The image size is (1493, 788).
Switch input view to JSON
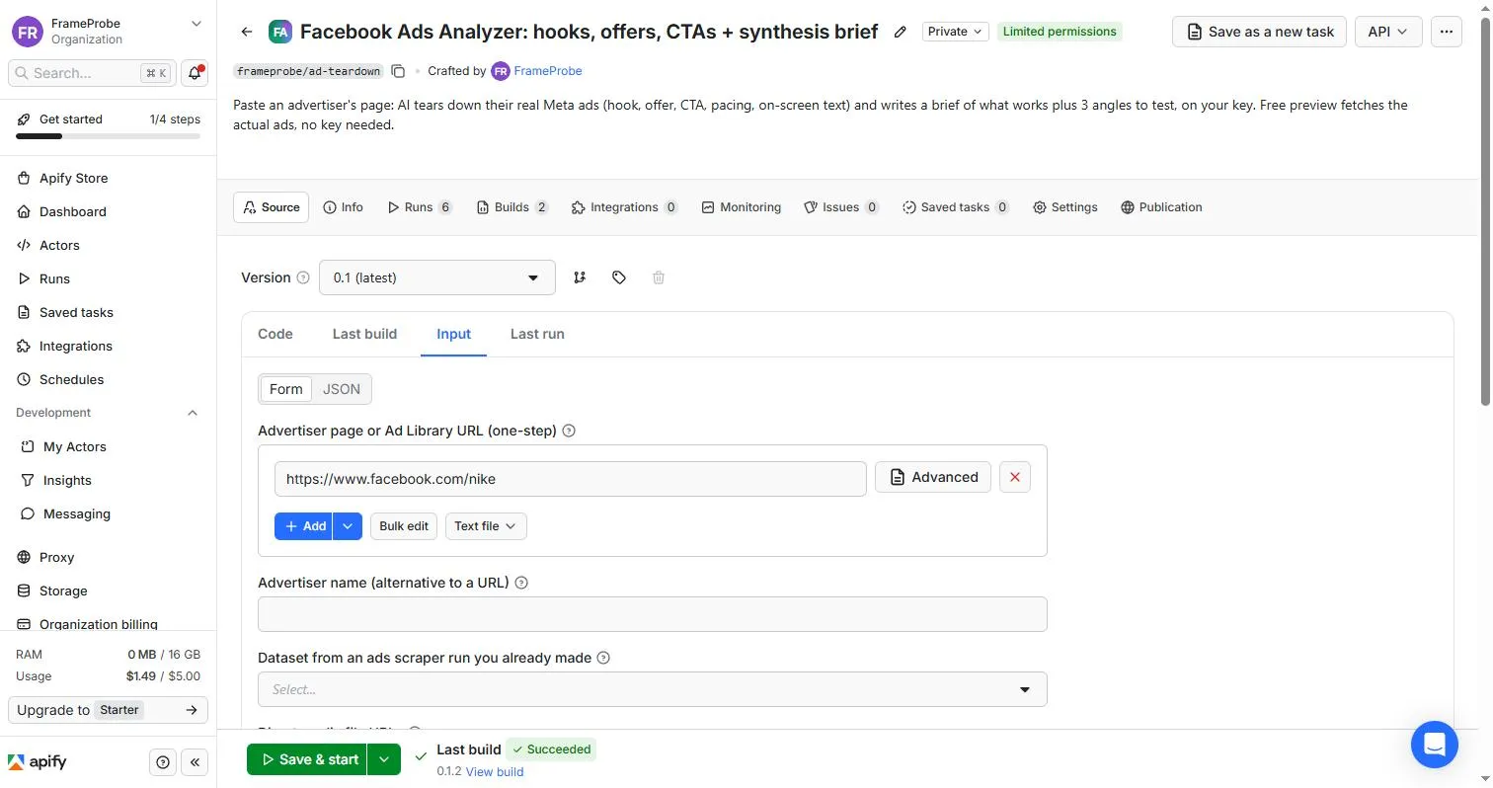342,389
